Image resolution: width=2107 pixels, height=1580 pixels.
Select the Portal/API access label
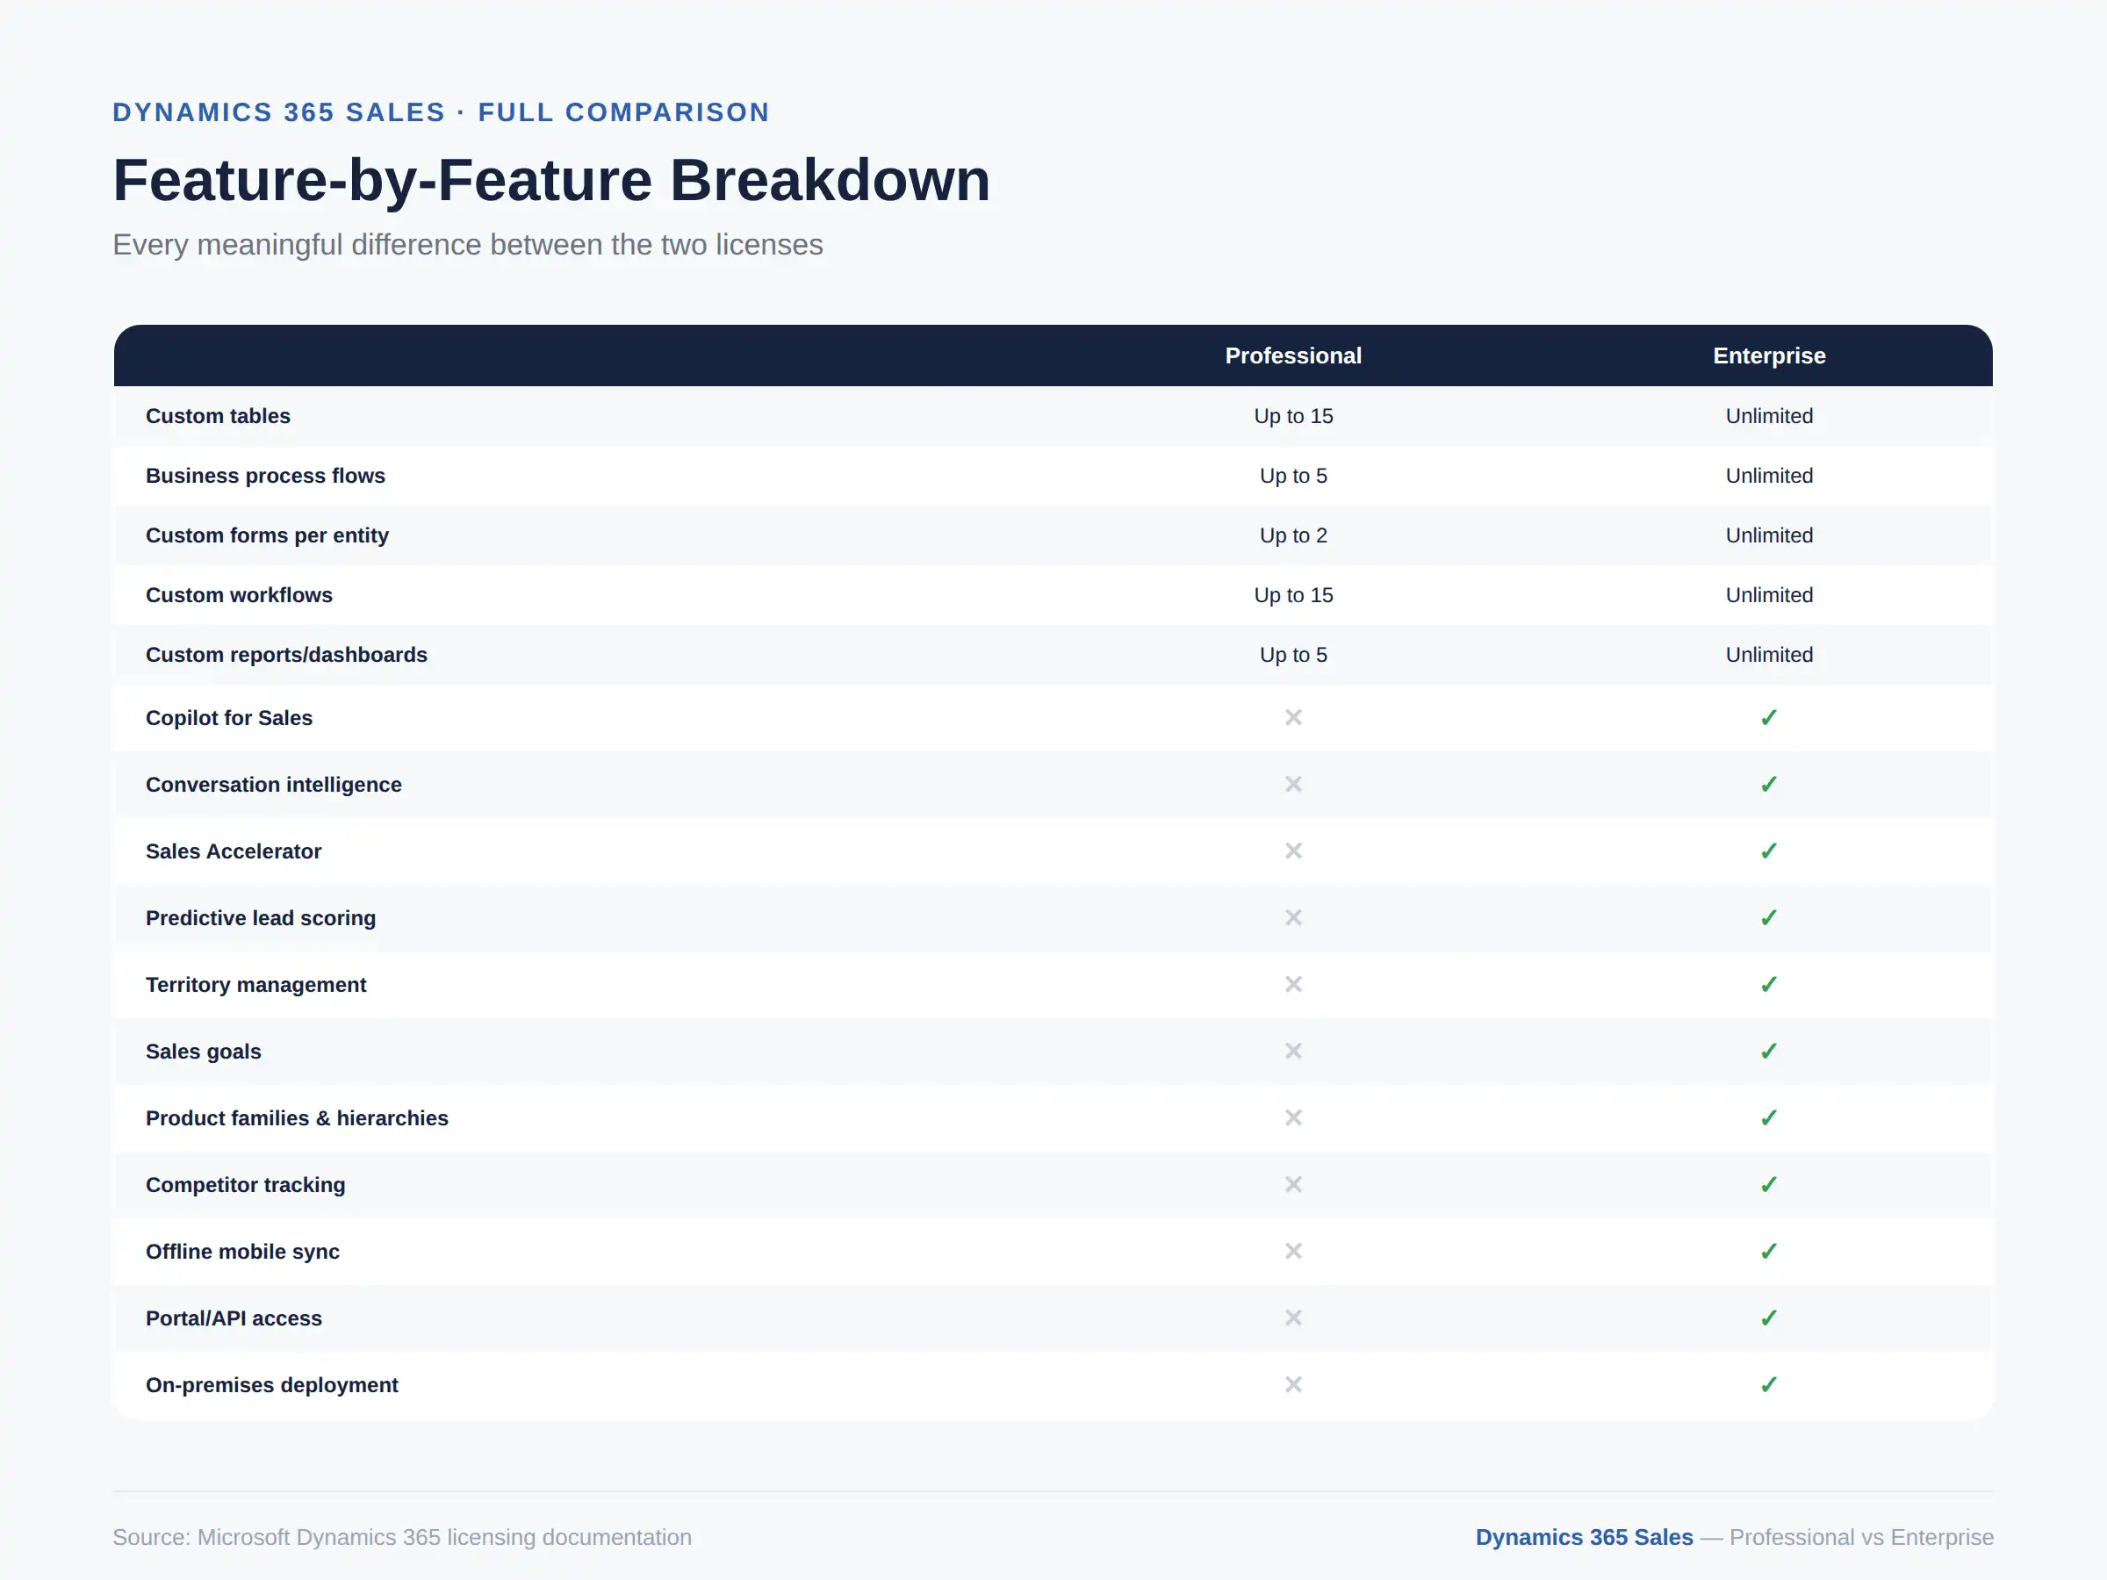(x=234, y=1318)
